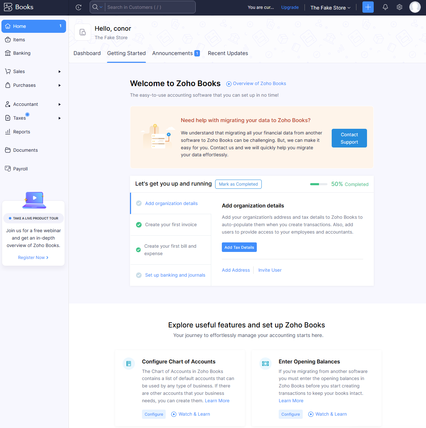
Task: Click Learn More in Chart of Accounts card
Action: [x=217, y=401]
